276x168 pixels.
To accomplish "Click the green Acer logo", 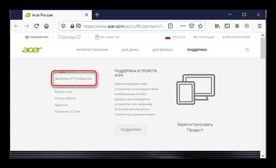I will click(x=32, y=50).
